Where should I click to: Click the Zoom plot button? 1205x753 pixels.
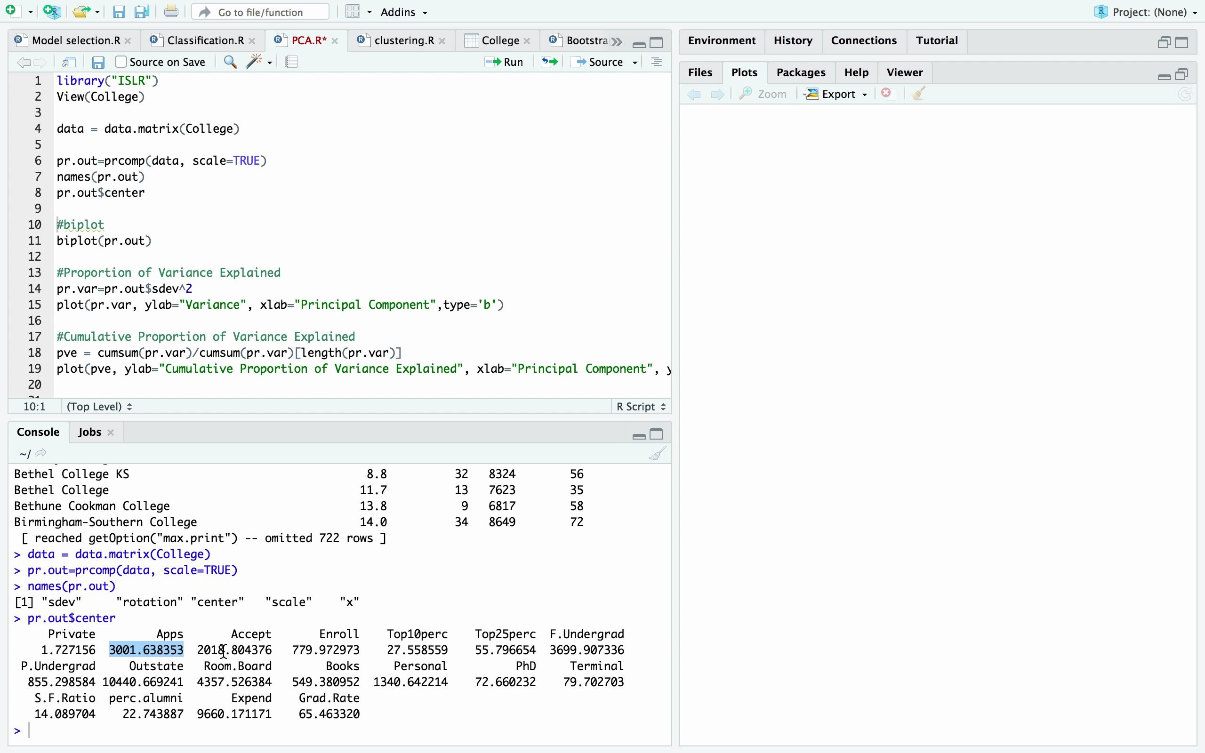coord(763,94)
